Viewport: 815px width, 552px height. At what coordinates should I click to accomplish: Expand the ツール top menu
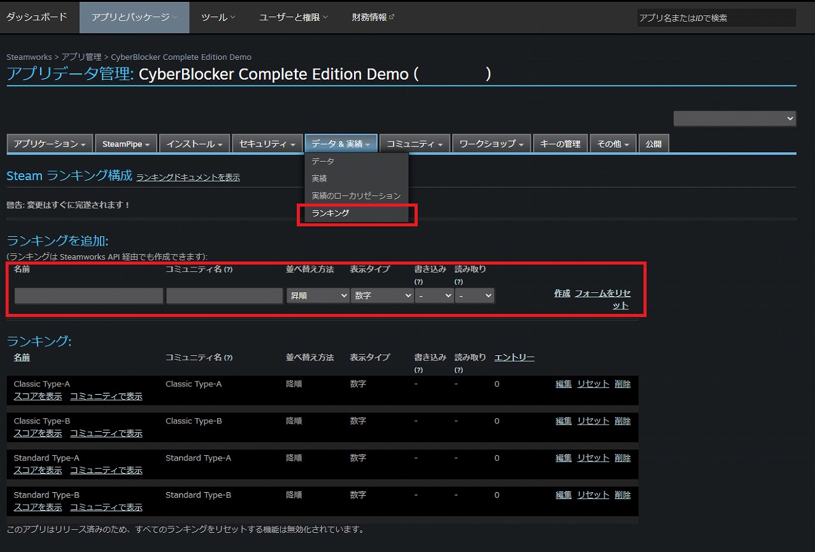(x=218, y=17)
